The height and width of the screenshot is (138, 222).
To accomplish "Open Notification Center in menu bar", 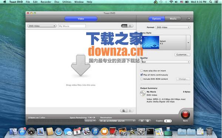I will 216,2.
